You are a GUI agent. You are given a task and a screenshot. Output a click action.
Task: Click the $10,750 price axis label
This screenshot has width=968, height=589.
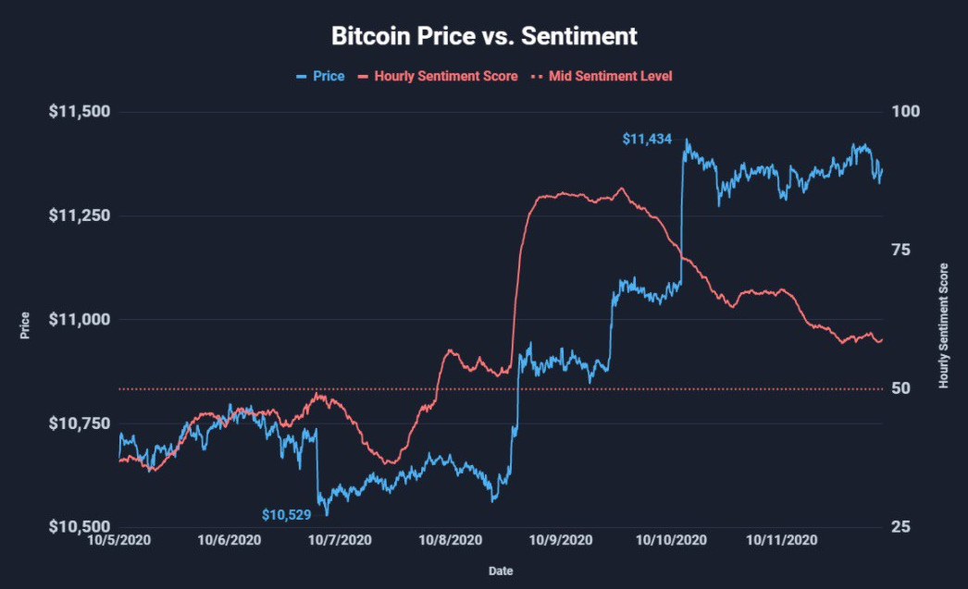79,423
